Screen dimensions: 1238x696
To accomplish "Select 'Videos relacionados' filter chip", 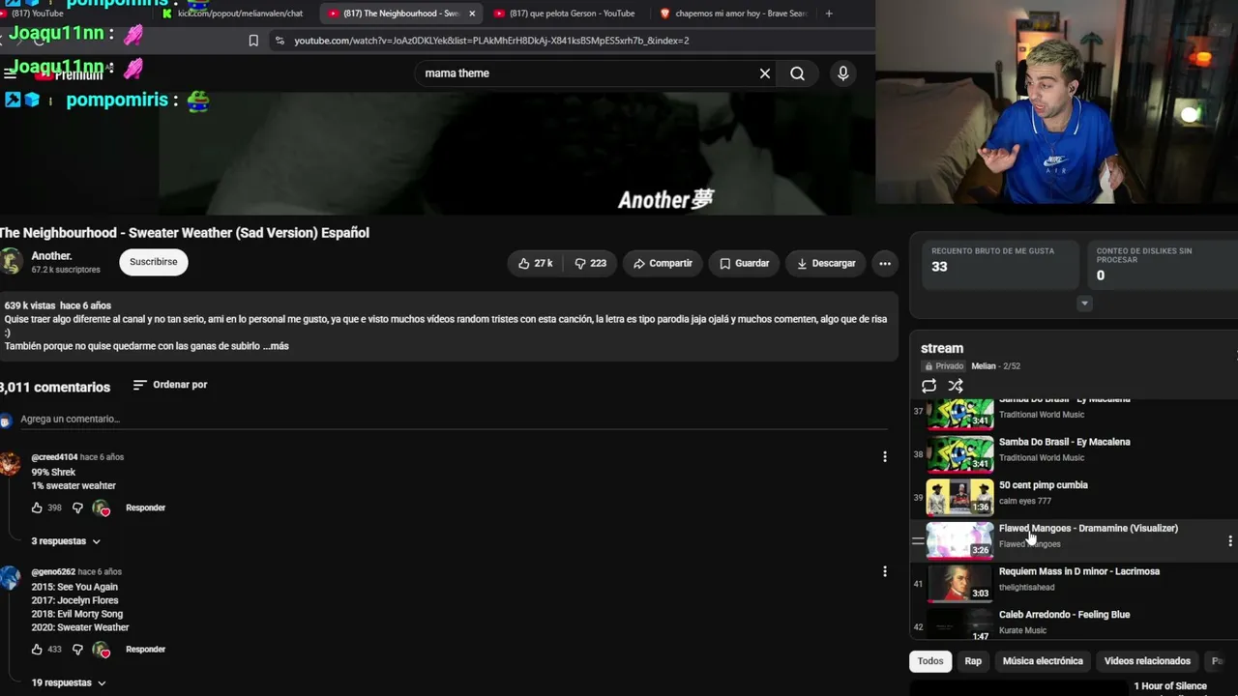I will pos(1147,661).
